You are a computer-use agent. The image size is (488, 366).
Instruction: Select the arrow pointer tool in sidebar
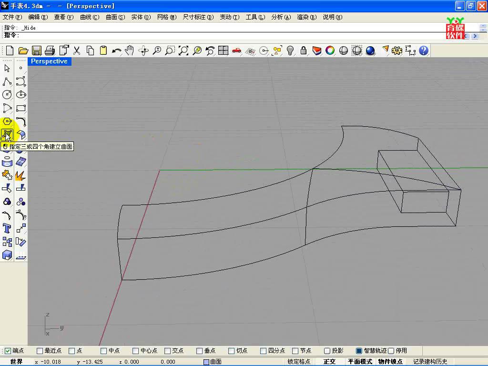coord(7,68)
